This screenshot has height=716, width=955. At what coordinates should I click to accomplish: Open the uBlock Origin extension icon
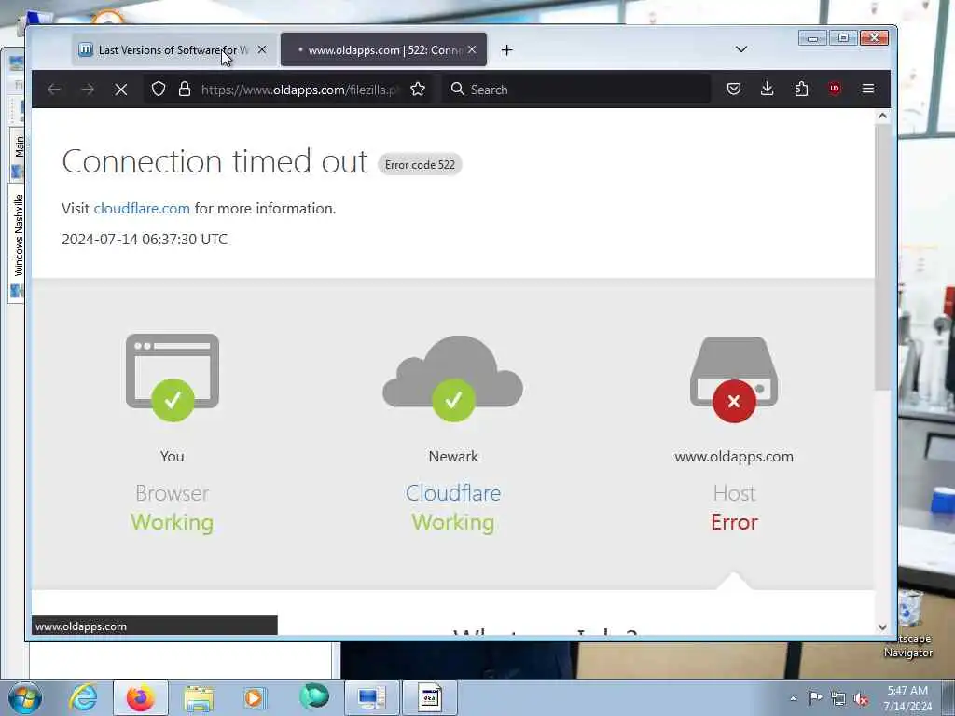click(x=835, y=89)
